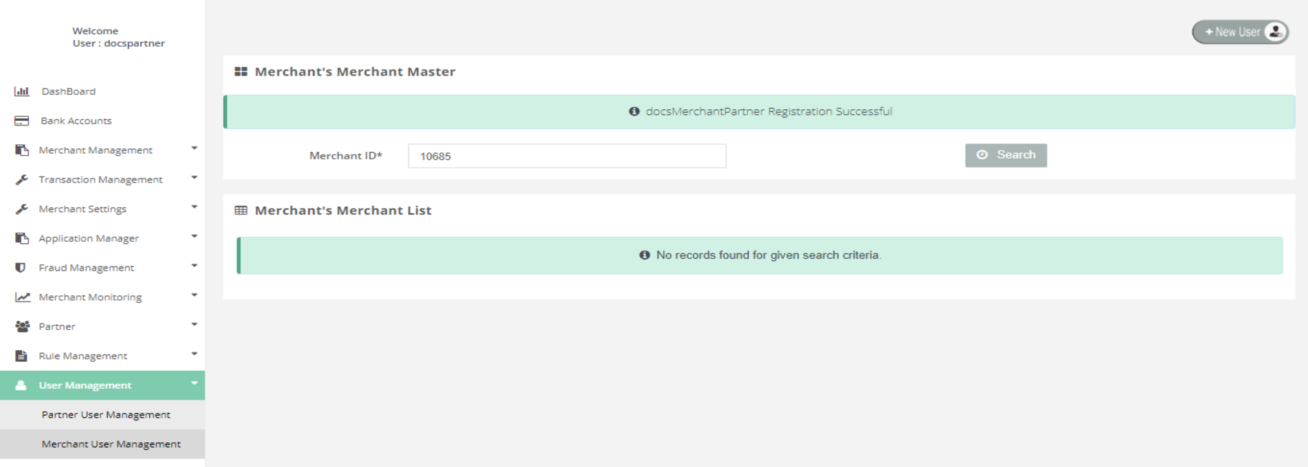Click the Partner group icon
Screen dimensions: 1308x467
pyautogui.click(x=23, y=327)
